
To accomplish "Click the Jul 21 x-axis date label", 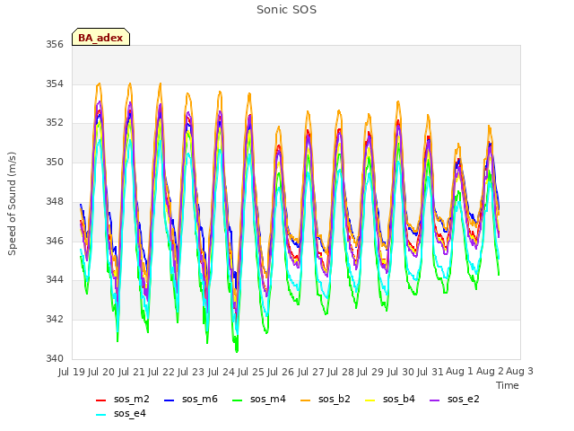I will [x=132, y=372].
